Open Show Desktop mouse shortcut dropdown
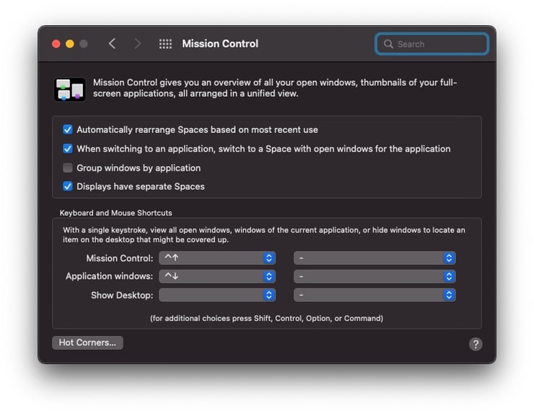 (x=375, y=295)
